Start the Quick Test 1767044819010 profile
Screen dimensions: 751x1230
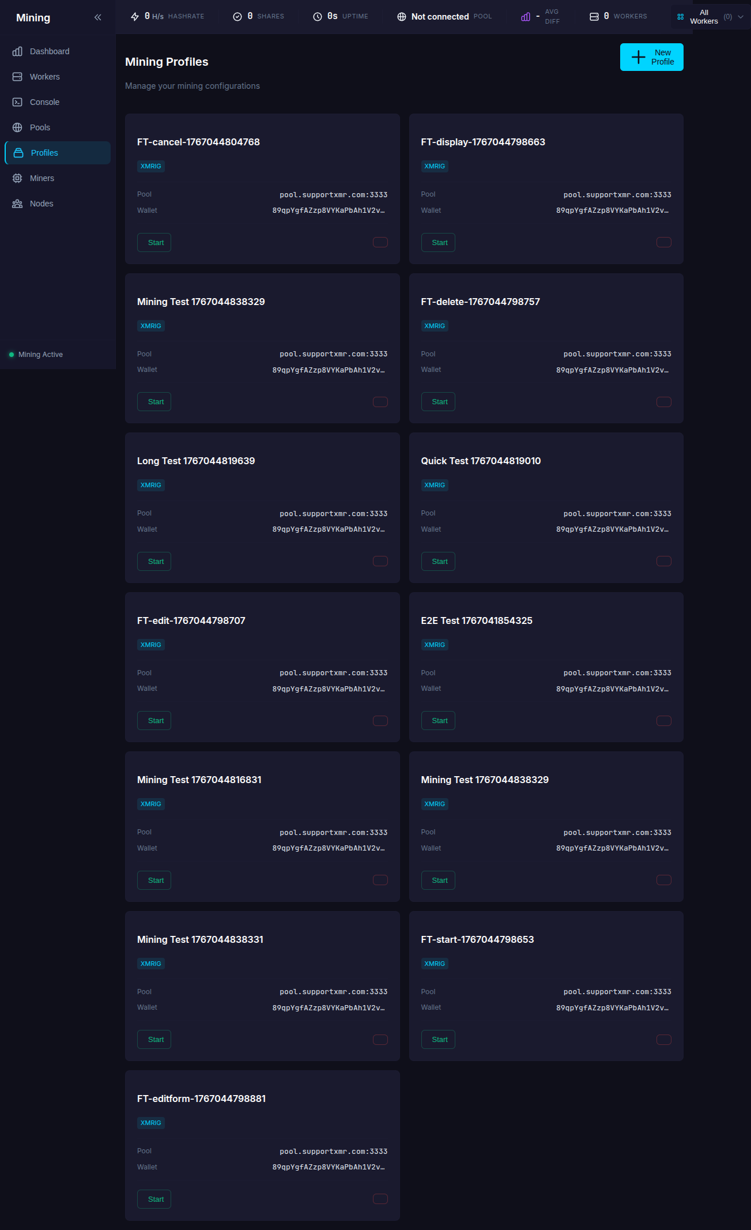(x=438, y=562)
